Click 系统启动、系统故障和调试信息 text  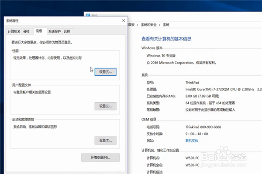click(x=35, y=127)
